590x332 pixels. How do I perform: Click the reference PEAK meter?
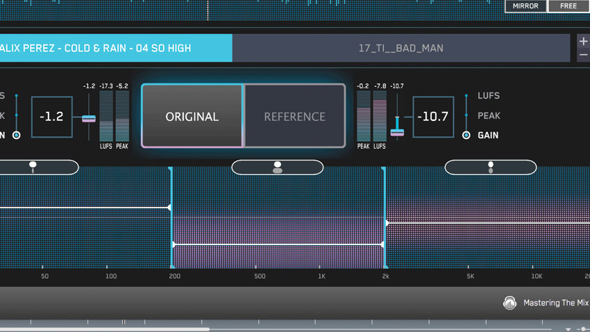pyautogui.click(x=364, y=116)
